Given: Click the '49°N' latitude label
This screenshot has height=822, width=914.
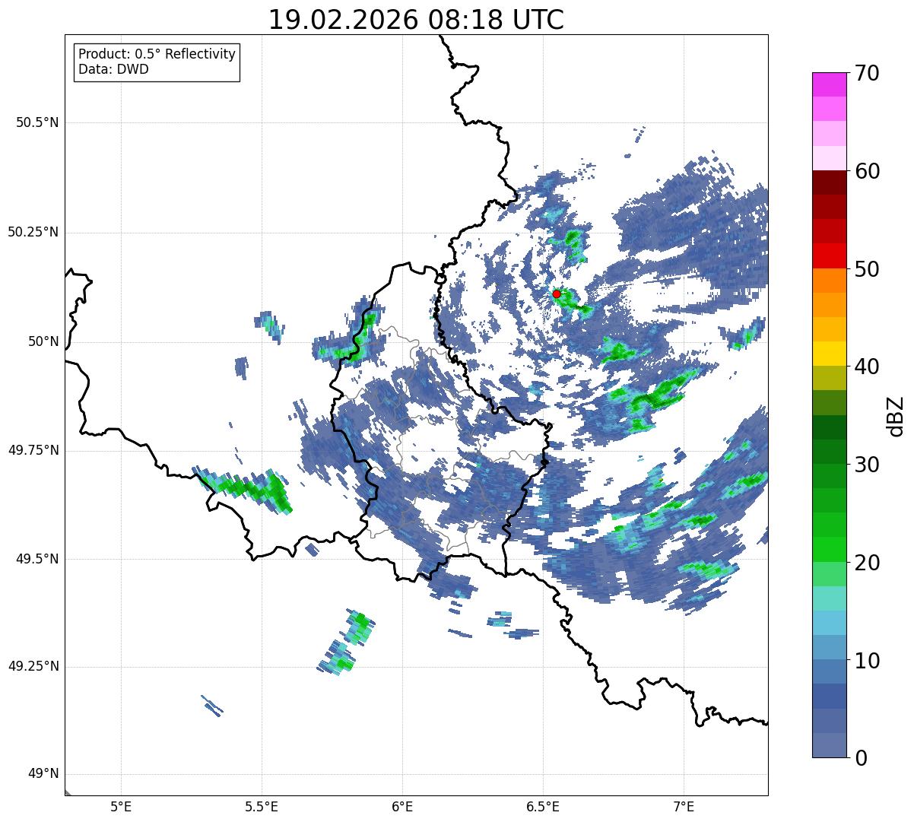Looking at the screenshot, I should 43,774.
